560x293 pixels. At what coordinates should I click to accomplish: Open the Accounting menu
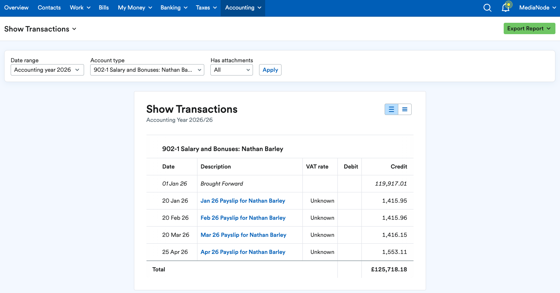coord(243,8)
